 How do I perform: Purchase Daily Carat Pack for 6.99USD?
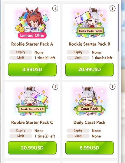90,148
